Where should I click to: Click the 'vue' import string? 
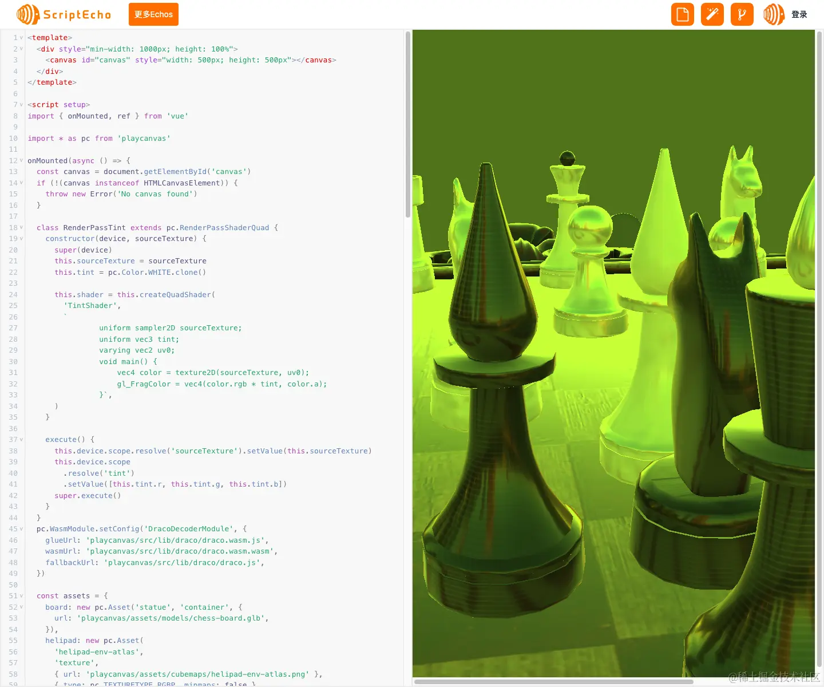tap(177, 116)
